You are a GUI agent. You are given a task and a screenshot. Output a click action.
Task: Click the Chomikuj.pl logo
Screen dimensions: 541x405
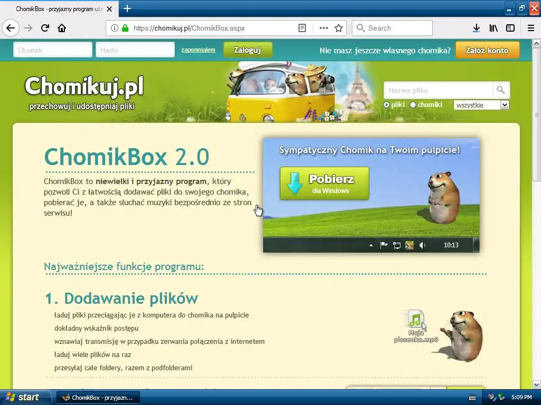pyautogui.click(x=84, y=86)
